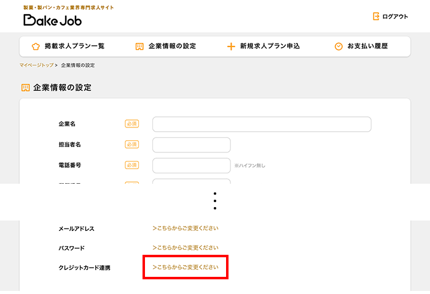Click the clock icon beside お支払い履歴
The width and height of the screenshot is (430, 294).
coord(338,47)
